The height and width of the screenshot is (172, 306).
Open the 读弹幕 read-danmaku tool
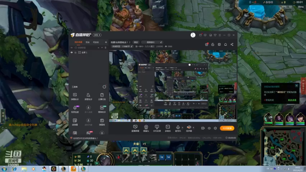(75, 122)
